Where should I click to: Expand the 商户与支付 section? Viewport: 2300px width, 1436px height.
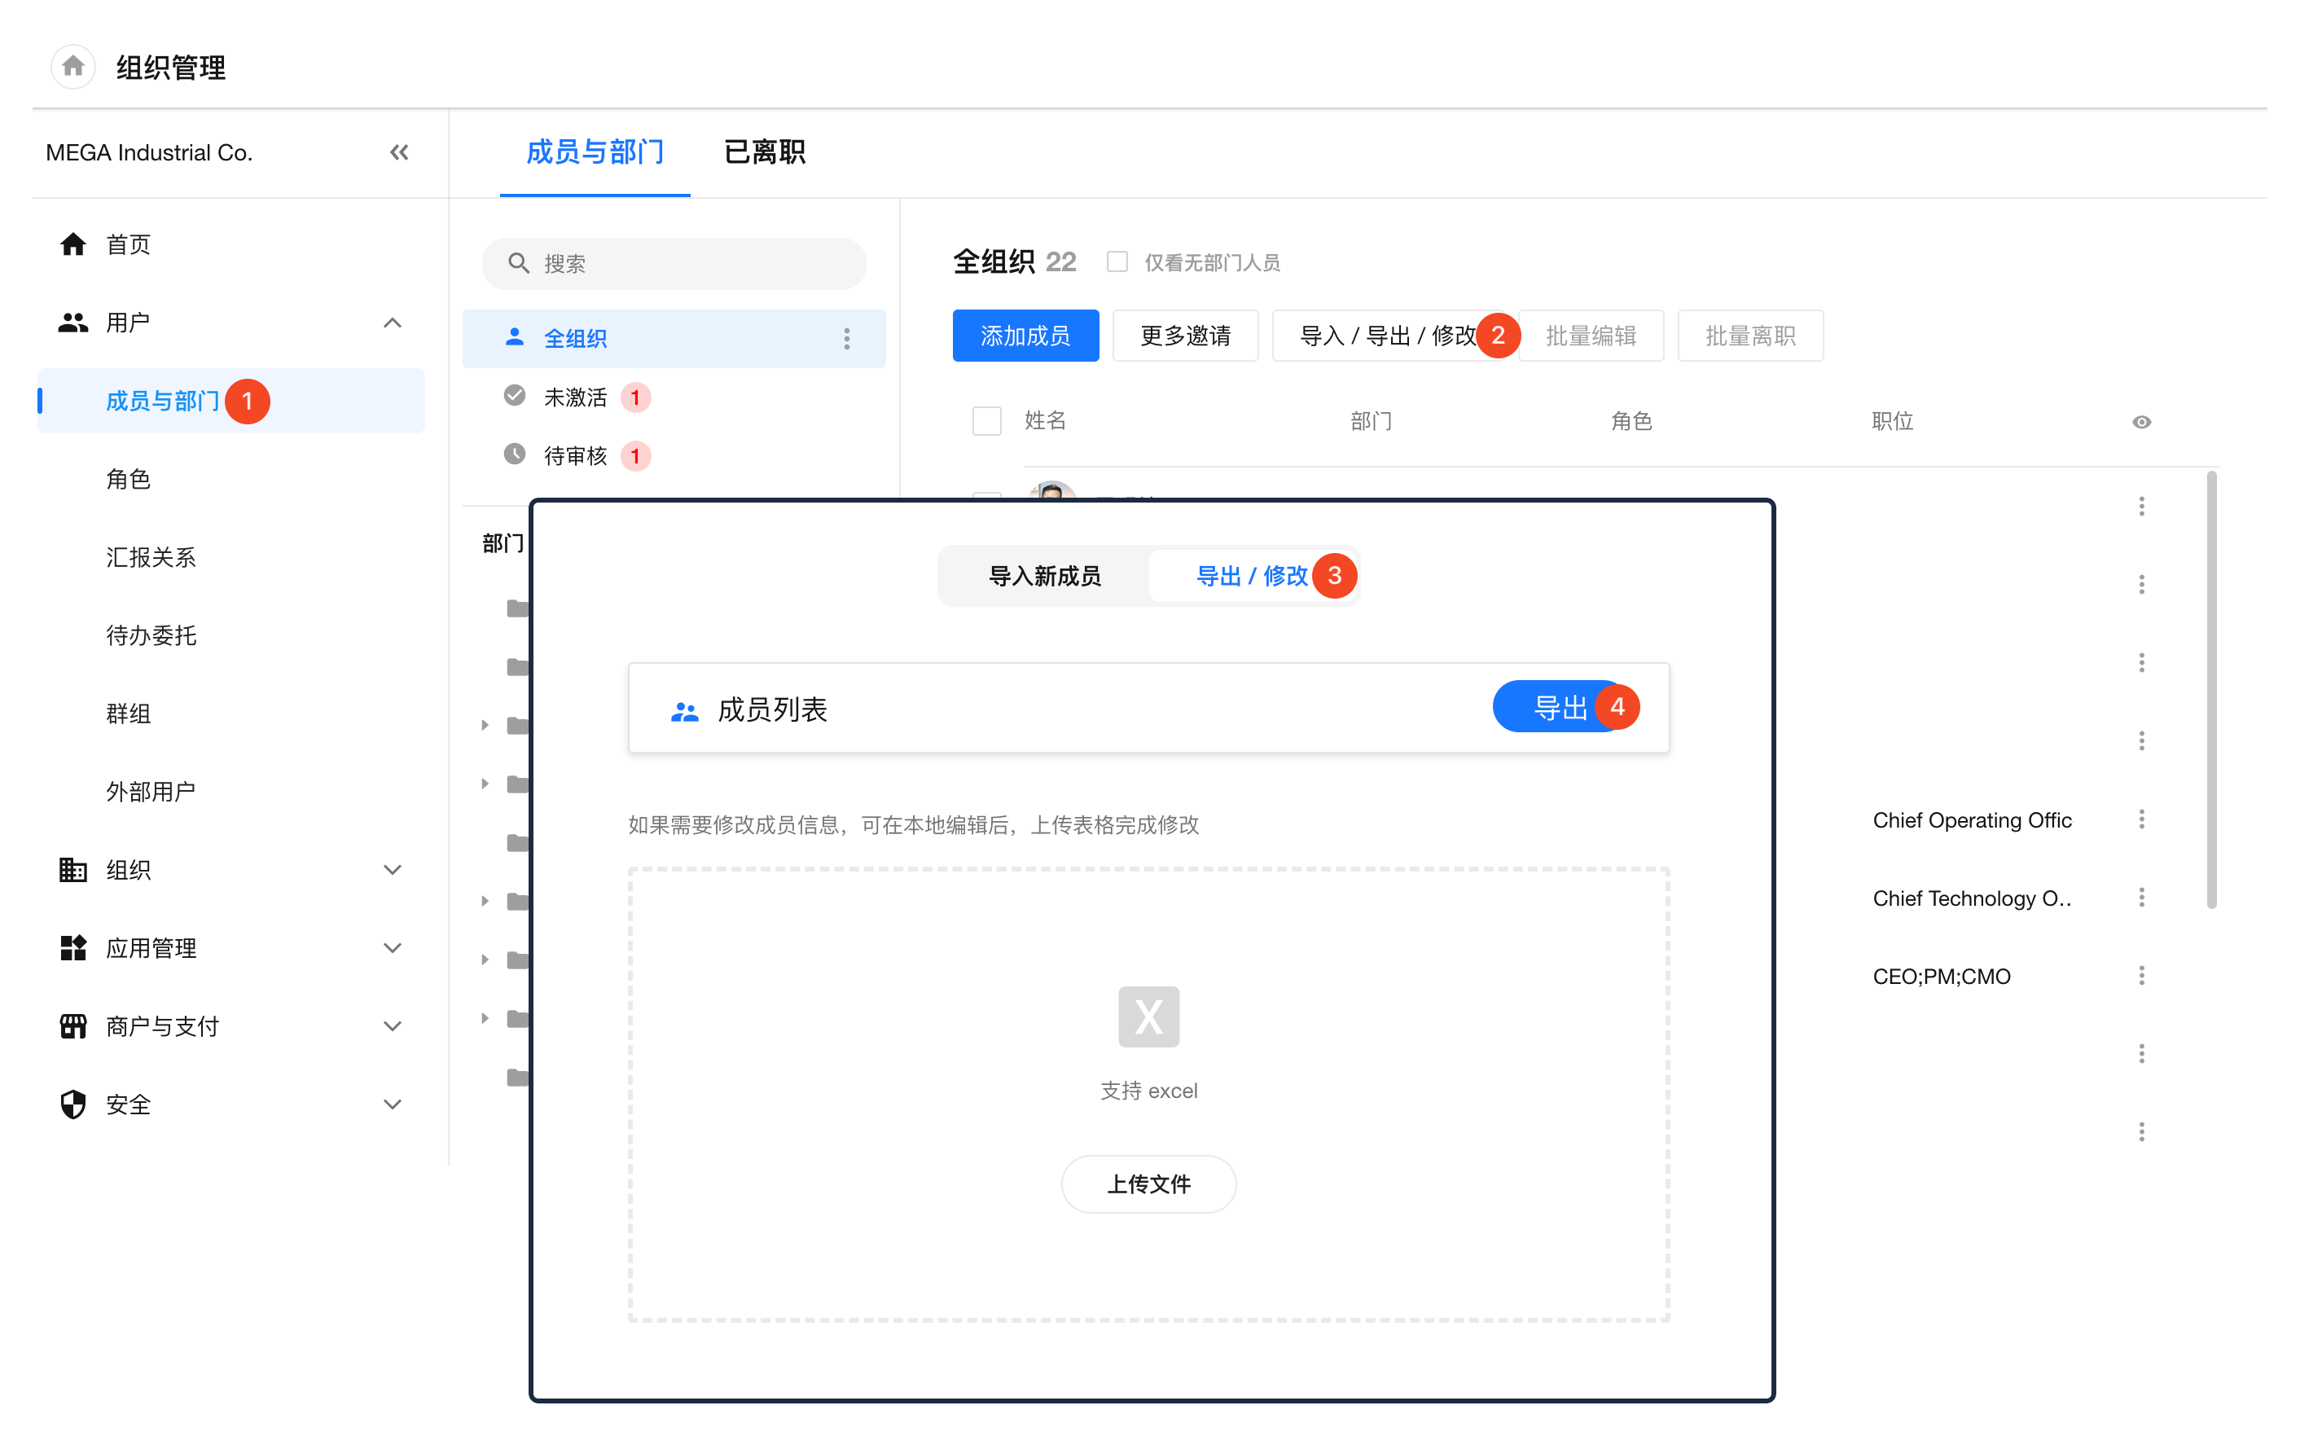point(393,1025)
